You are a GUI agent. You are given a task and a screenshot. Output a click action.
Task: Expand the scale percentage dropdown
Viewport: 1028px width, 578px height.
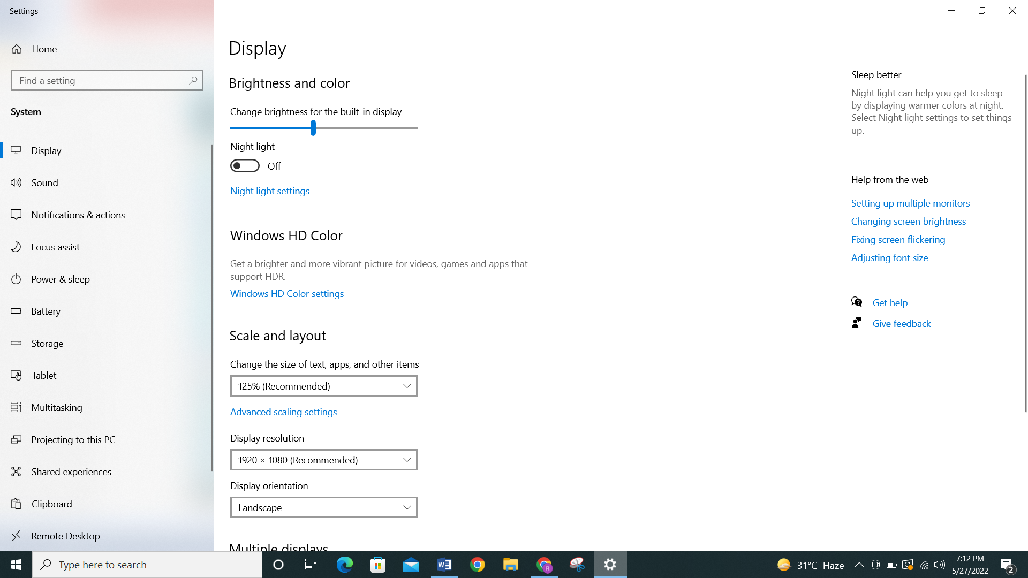tap(323, 386)
